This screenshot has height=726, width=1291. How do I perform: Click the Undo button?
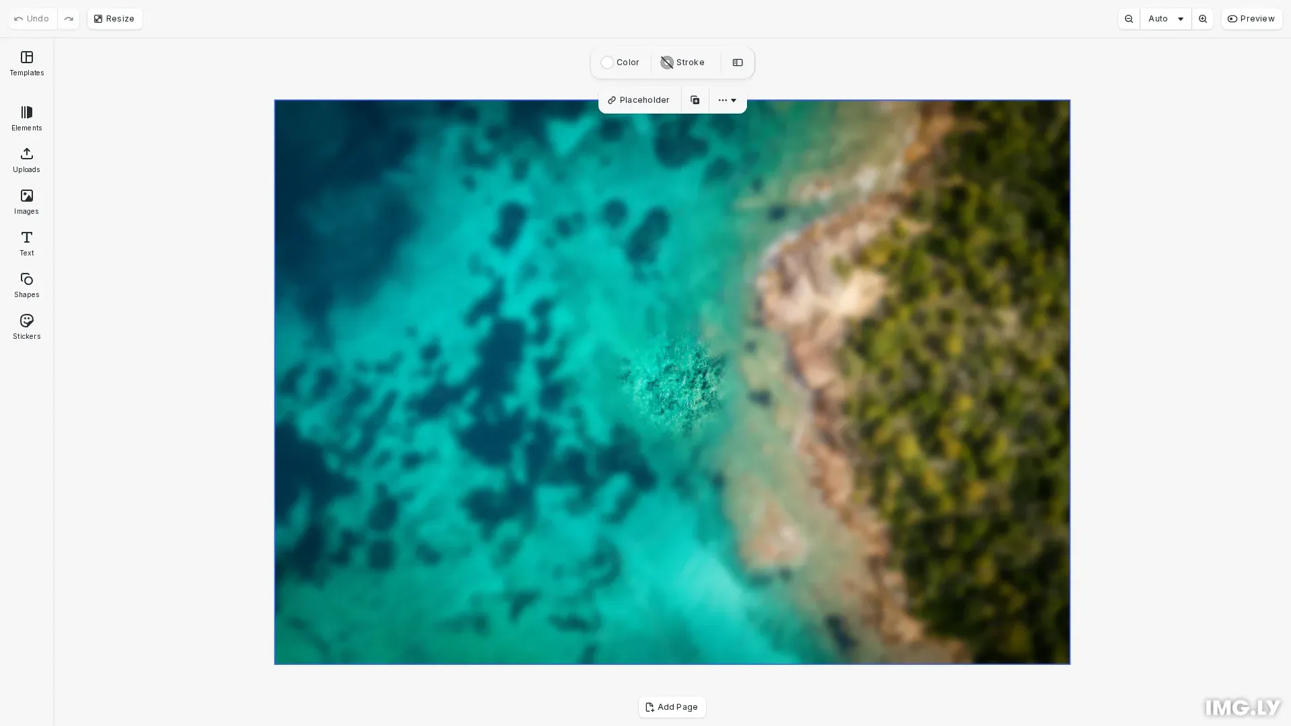point(32,19)
